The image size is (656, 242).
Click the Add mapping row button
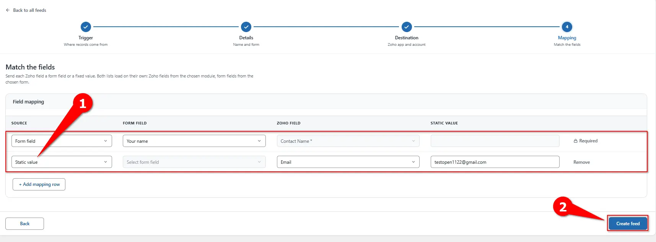pyautogui.click(x=39, y=184)
